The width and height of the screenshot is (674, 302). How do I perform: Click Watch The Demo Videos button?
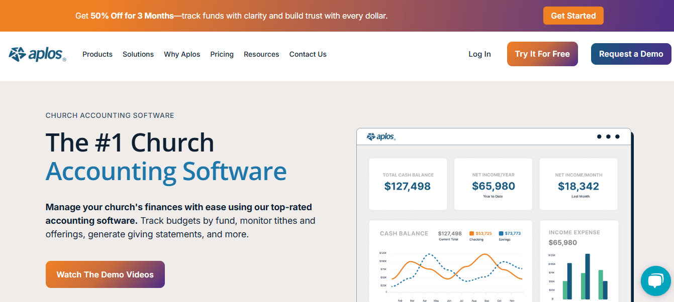pos(105,274)
